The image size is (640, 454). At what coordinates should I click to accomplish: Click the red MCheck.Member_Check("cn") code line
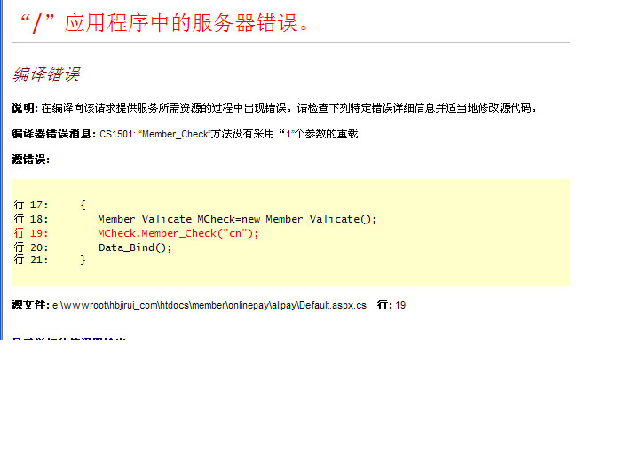coord(178,233)
